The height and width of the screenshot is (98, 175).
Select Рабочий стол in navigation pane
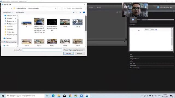coord(10,16)
